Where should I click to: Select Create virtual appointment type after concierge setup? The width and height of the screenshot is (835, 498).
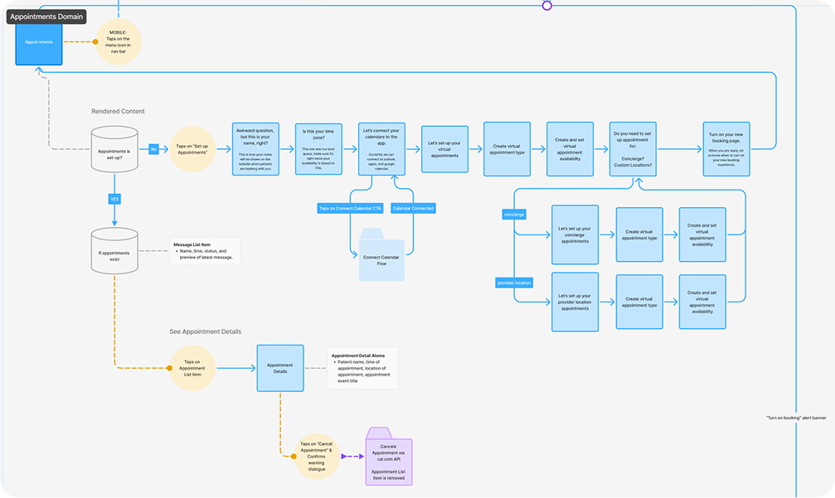[639, 234]
